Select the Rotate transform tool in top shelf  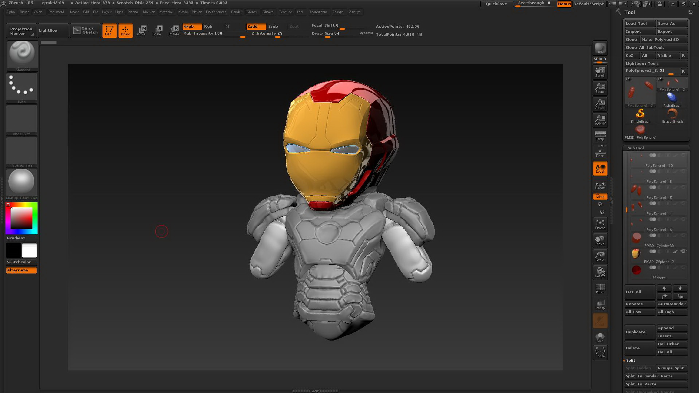coord(174,31)
